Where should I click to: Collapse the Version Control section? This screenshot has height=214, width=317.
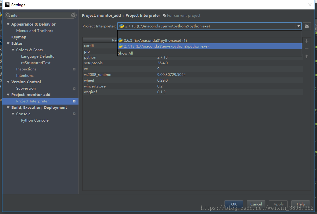pos(8,82)
